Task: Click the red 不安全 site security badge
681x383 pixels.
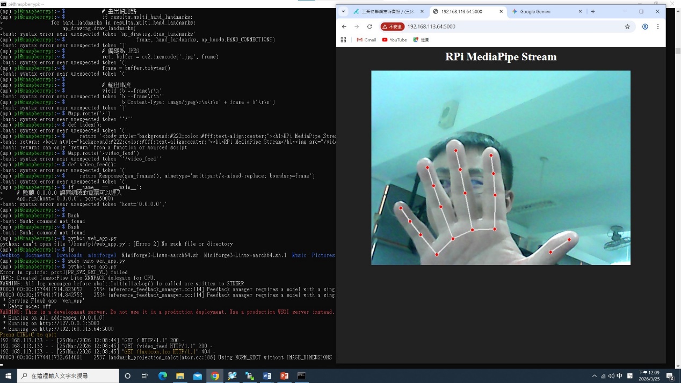Action: [x=393, y=27]
